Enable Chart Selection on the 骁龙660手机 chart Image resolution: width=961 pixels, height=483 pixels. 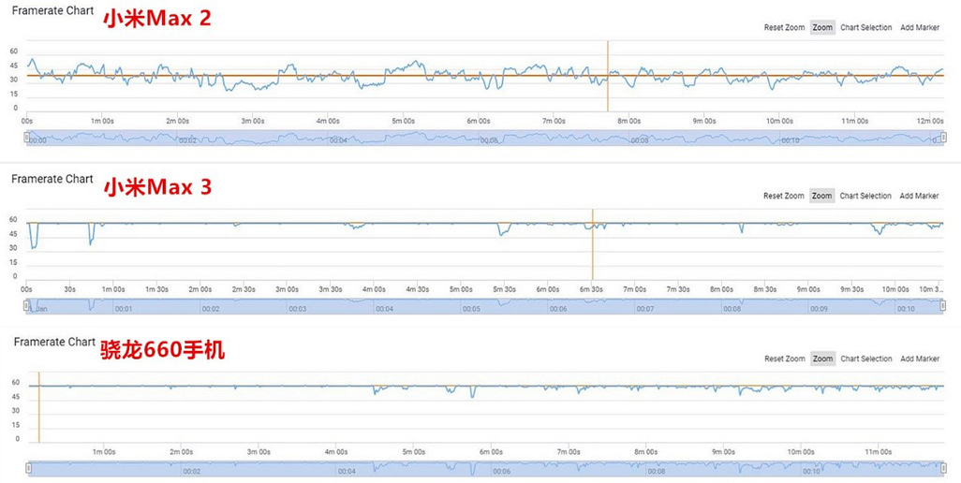(865, 359)
